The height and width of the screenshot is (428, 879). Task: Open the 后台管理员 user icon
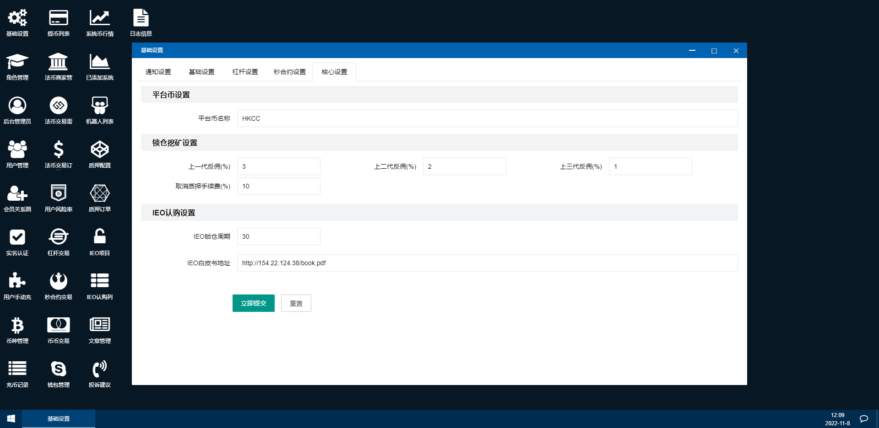[17, 106]
